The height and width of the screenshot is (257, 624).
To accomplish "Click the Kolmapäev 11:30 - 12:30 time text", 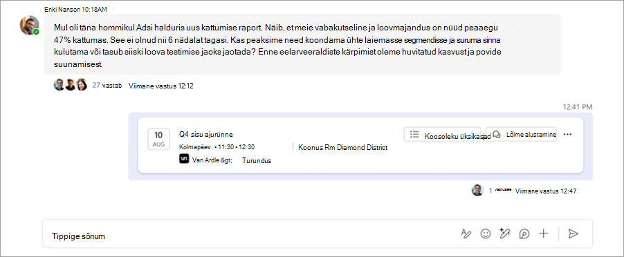I will tap(217, 147).
